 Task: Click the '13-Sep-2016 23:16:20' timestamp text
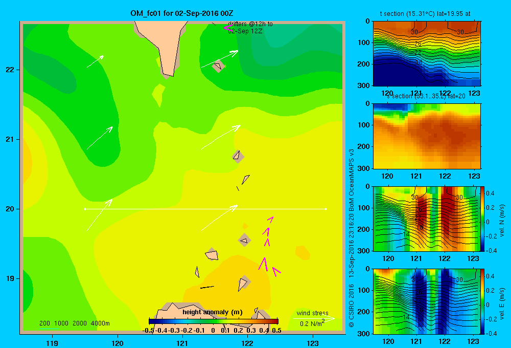[352, 246]
